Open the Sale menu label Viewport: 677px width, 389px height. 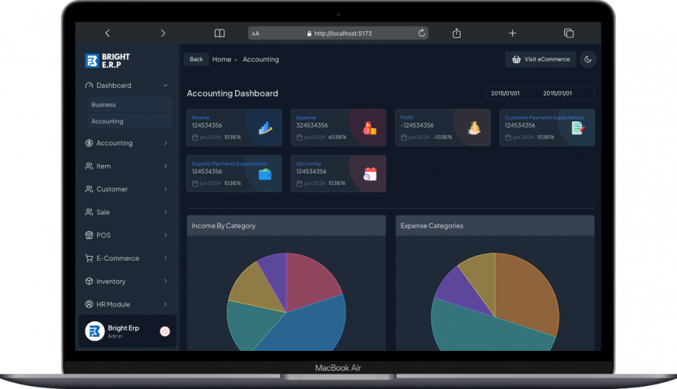(103, 212)
